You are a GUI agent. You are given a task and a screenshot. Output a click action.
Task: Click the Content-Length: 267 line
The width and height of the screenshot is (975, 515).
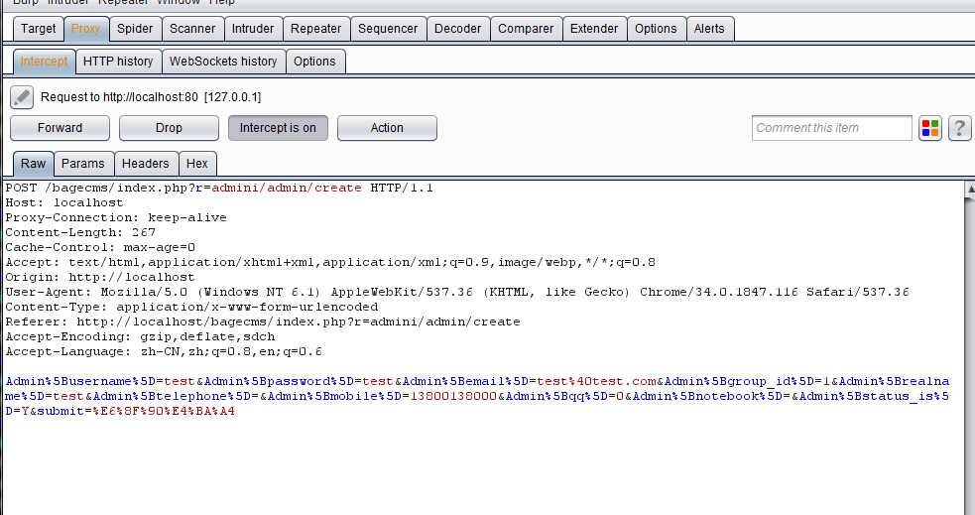[80, 232]
